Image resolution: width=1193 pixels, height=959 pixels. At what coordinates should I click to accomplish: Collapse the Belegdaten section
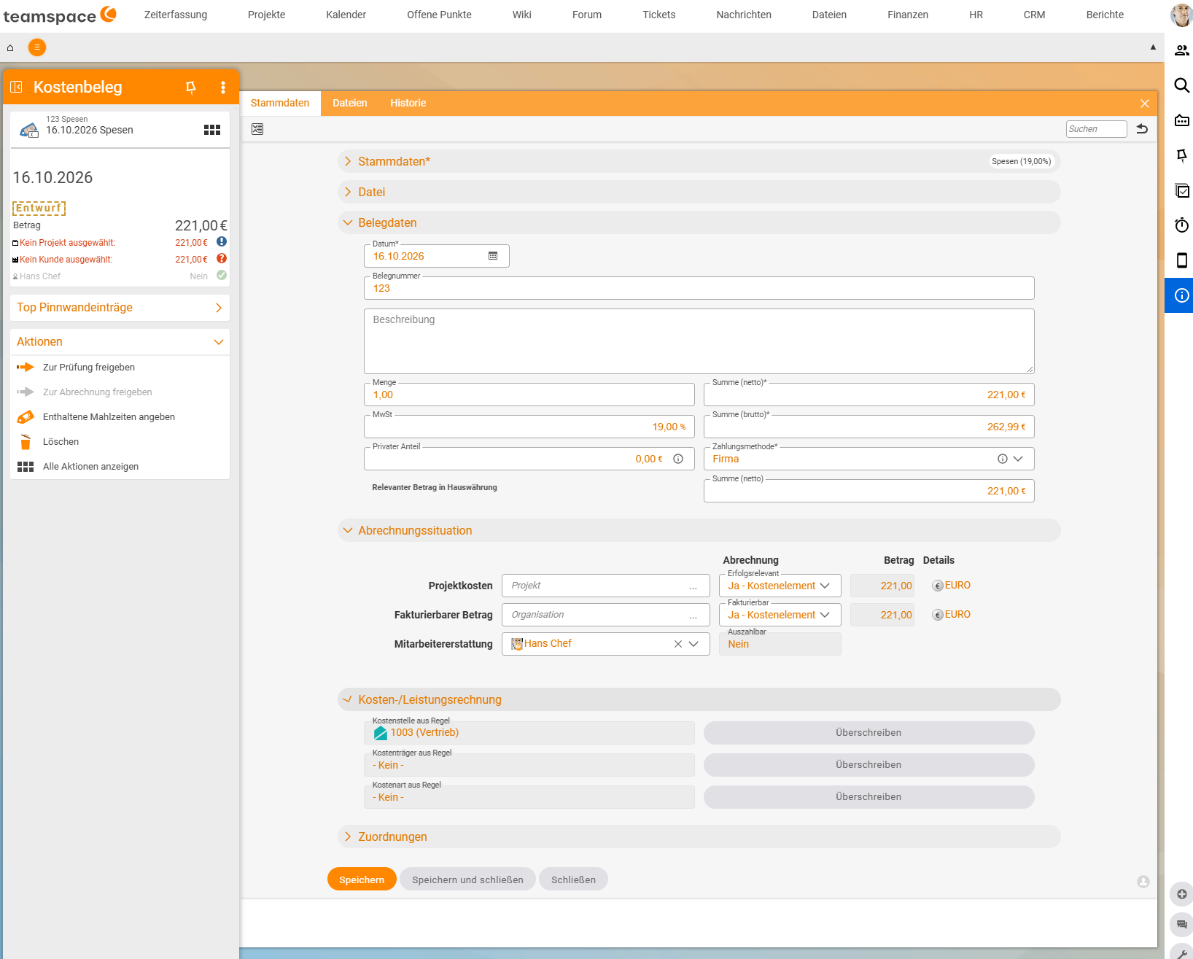click(x=699, y=222)
